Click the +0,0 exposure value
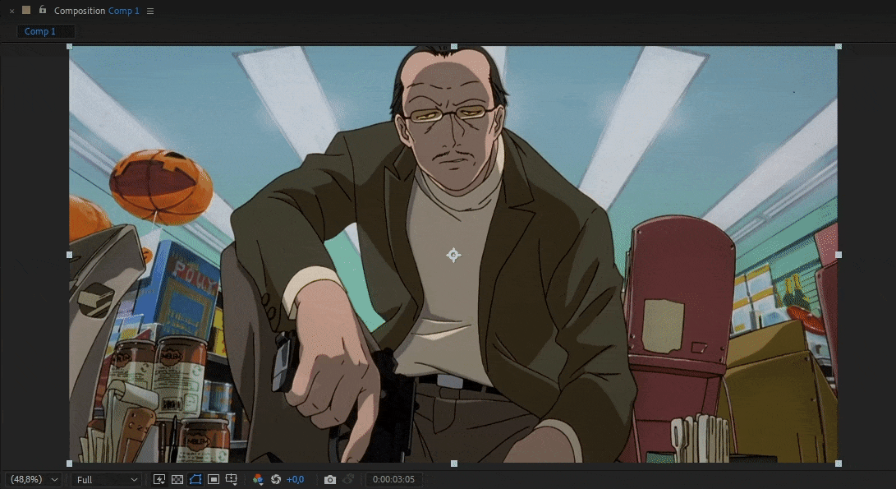This screenshot has width=896, height=489. (295, 479)
